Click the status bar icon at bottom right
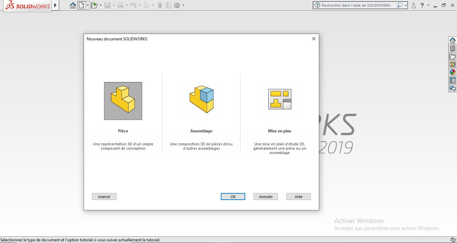 [453, 240]
